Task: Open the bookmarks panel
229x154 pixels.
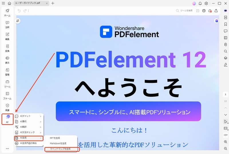Action: [x=226, y=24]
